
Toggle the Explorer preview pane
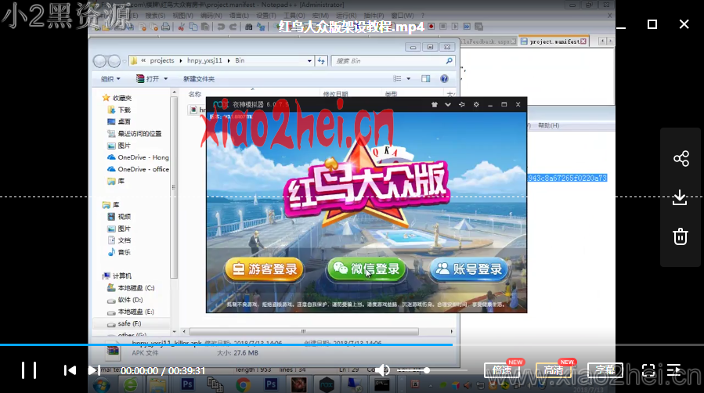coord(426,79)
